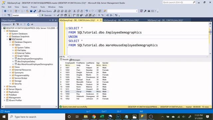Close the SQLQuery9.sql tab
The image size is (213, 120).
(x=101, y=20)
